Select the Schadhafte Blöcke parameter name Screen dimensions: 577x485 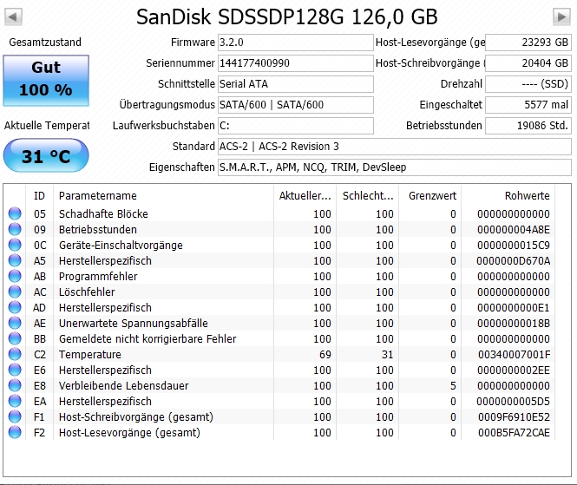pos(103,213)
